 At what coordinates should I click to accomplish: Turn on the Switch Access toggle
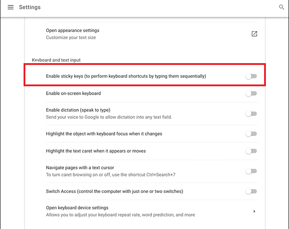pyautogui.click(x=251, y=191)
